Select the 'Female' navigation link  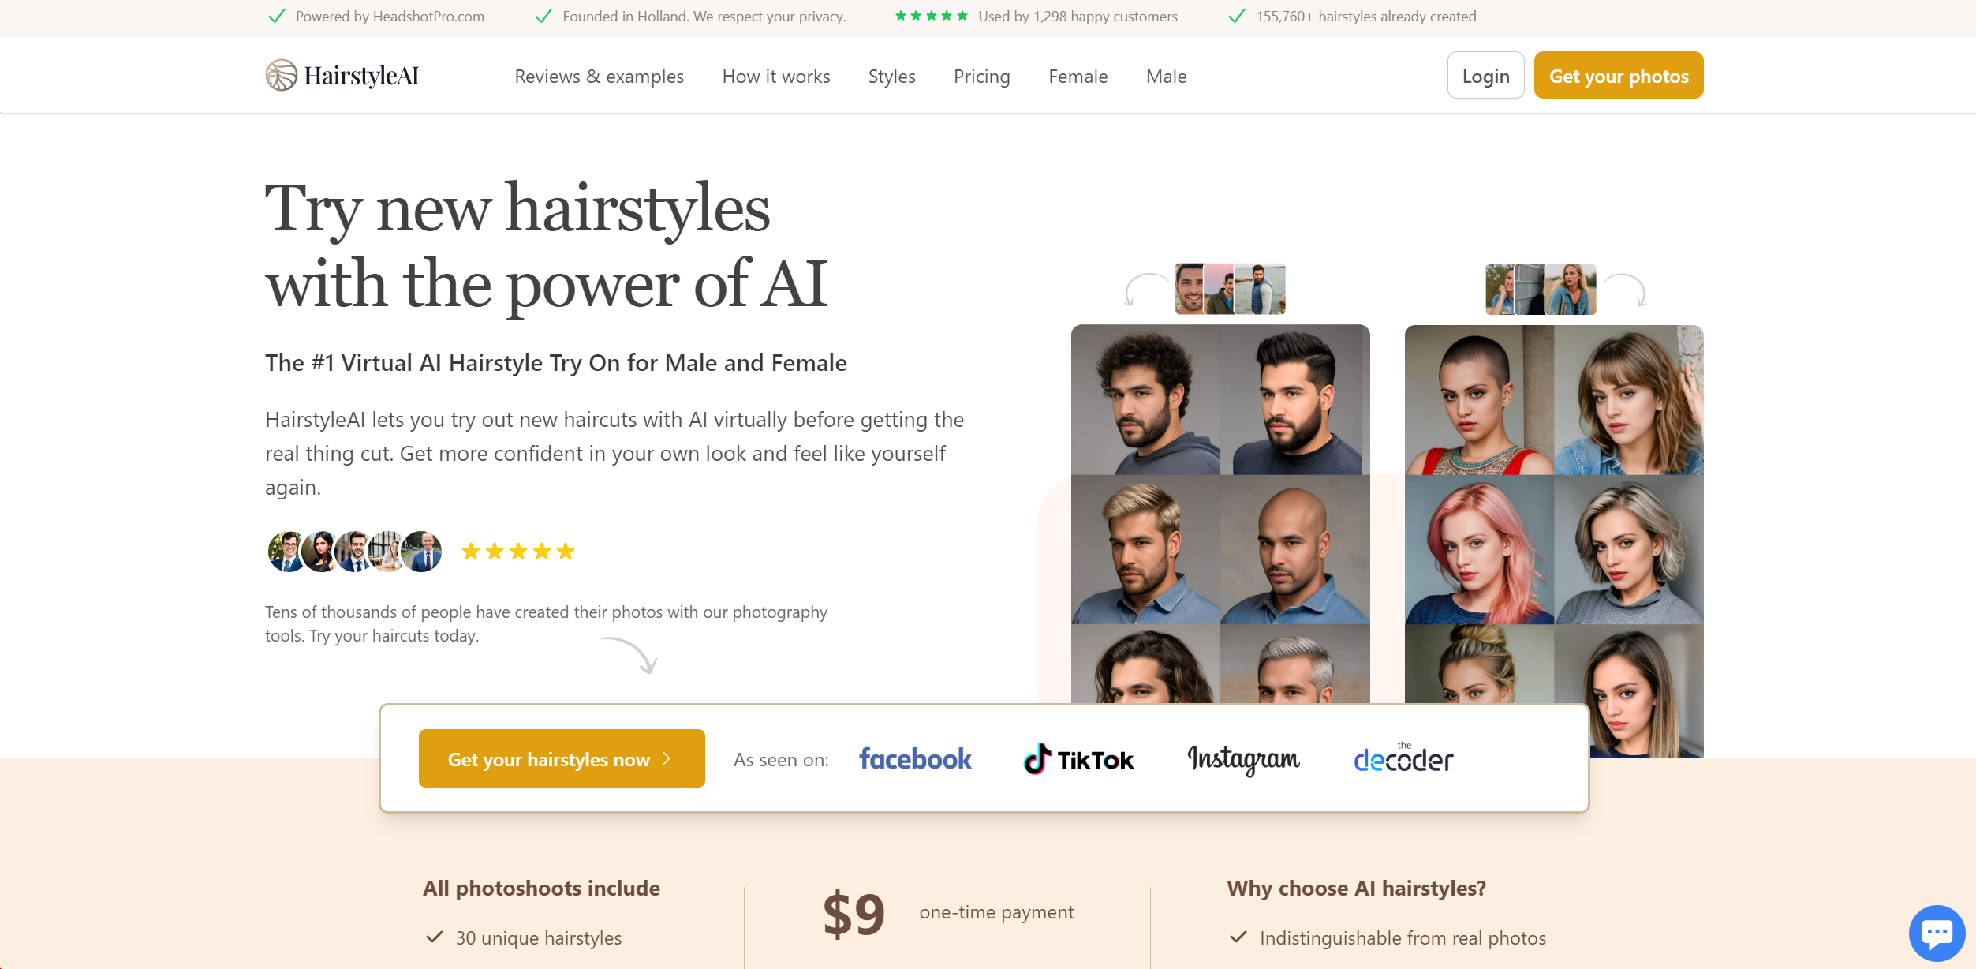tap(1079, 76)
